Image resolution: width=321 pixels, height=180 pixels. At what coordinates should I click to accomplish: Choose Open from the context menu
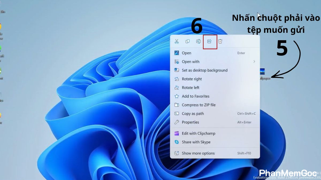(x=215, y=53)
